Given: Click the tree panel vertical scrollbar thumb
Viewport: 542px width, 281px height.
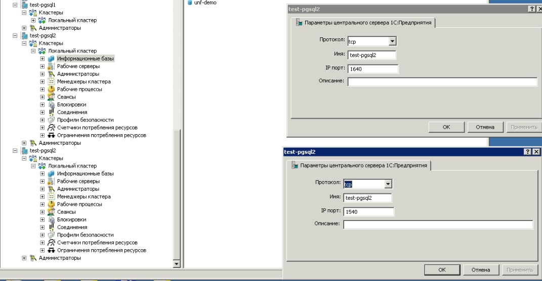Looking at the screenshot, I should 177,195.
